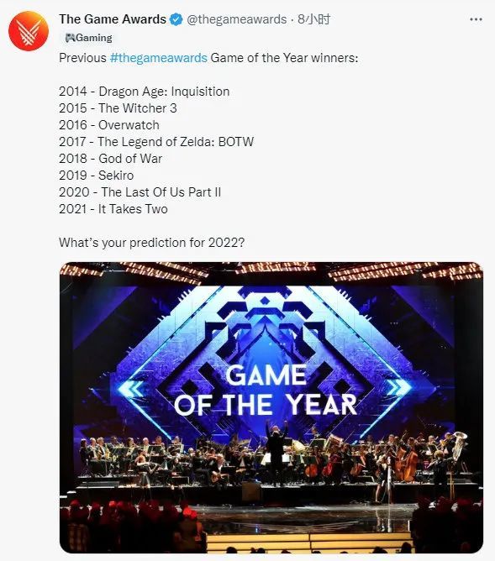Screen dimensions: 495x561
Task: Click the 2019 Sekiro line
Action: coord(97,176)
